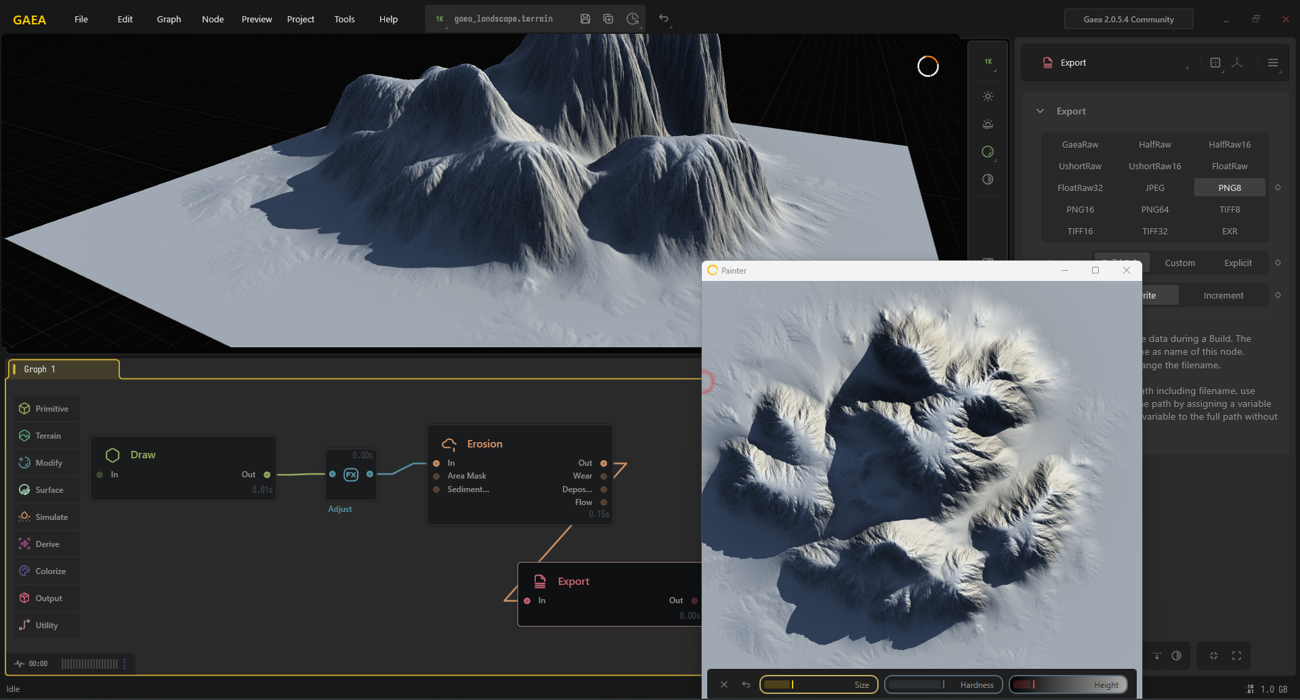The image size is (1300, 700).
Task: Click the undo stroke icon in Painter
Action: [x=746, y=684]
